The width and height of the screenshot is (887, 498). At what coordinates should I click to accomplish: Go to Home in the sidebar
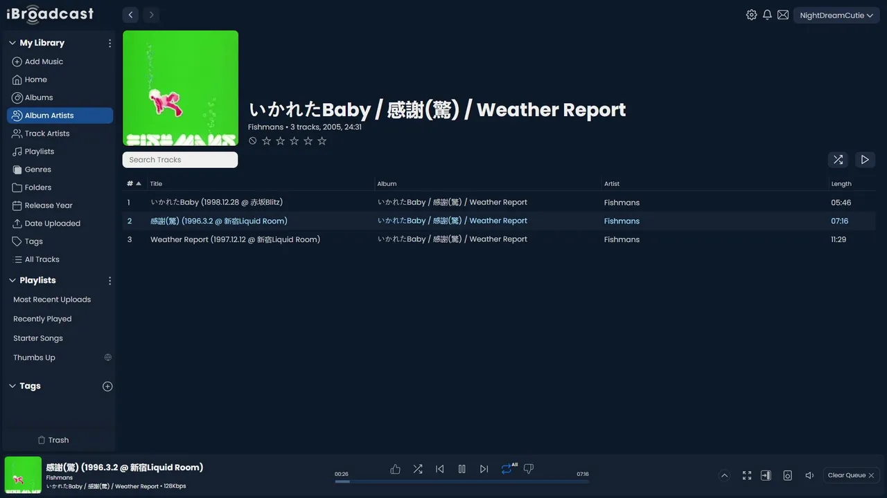tap(60, 80)
